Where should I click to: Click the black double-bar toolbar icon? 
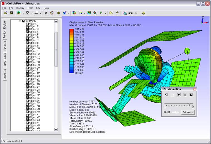(x=130, y=13)
